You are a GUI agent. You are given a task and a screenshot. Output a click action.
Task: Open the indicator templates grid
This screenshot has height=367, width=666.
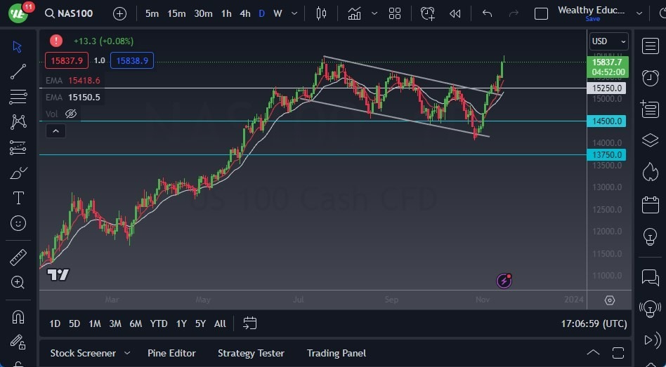pos(395,13)
